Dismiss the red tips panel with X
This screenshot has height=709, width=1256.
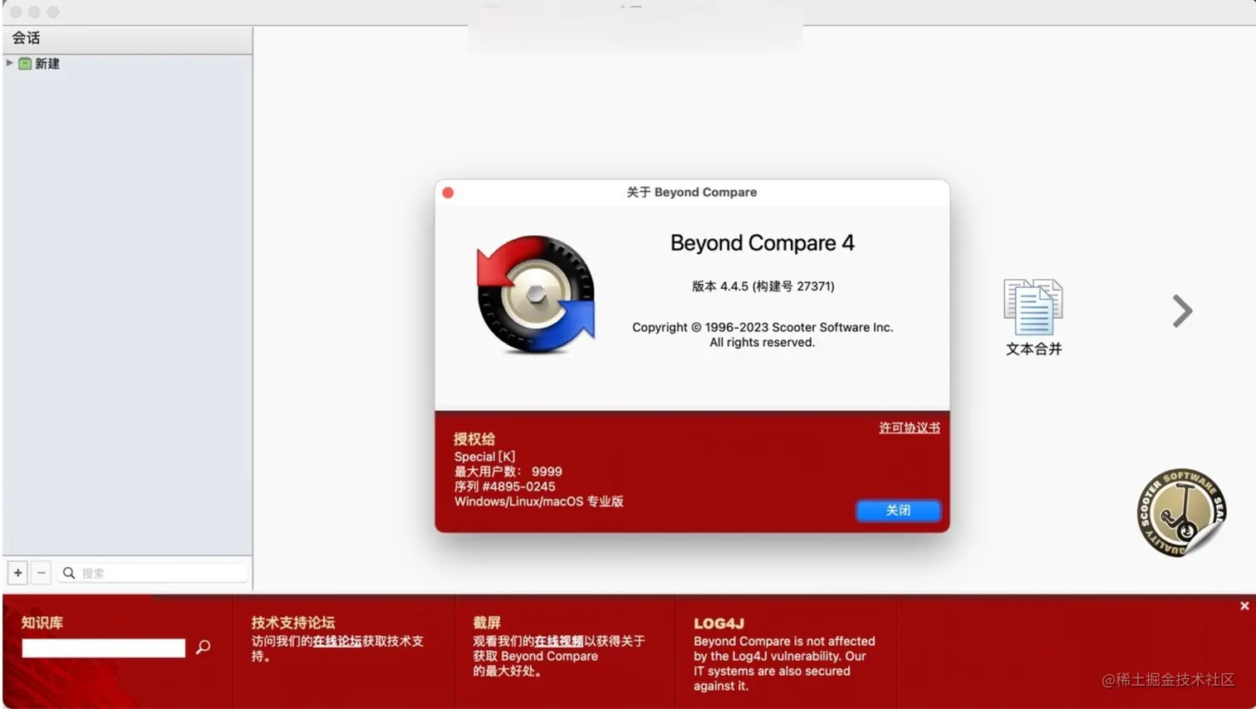click(1244, 606)
